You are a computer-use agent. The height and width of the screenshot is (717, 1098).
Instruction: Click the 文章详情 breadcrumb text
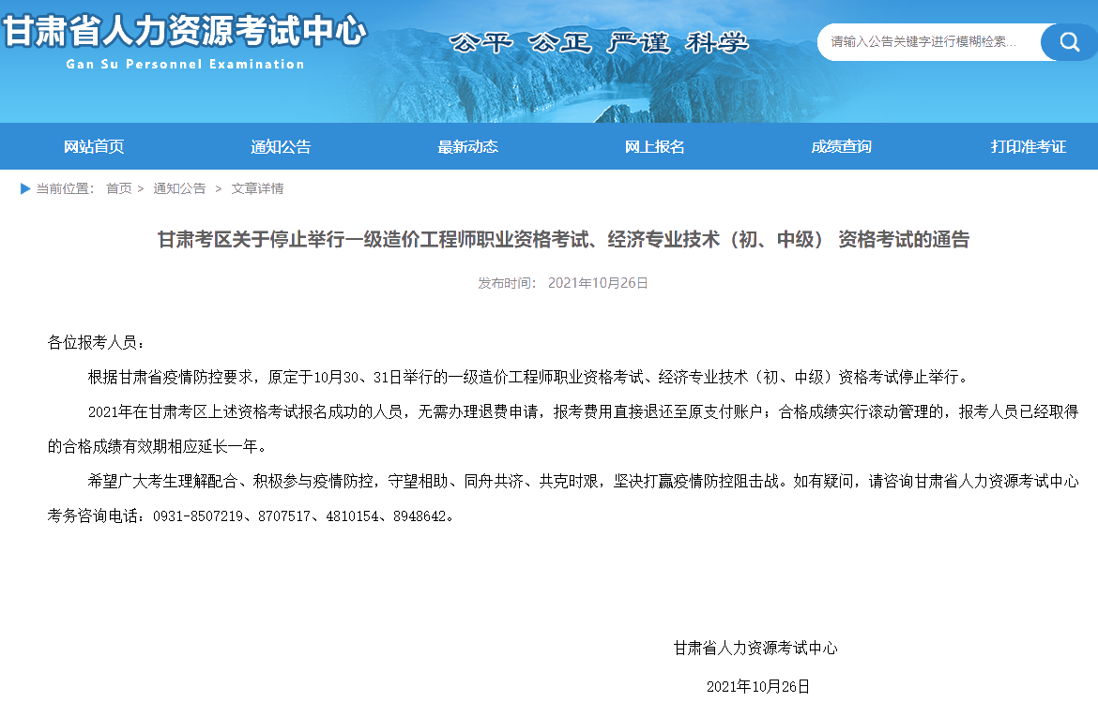(258, 188)
